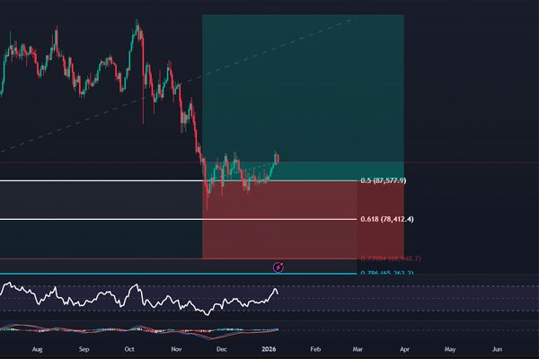Click the lightning bolt event icon
The image size is (539, 359).
coord(278,267)
